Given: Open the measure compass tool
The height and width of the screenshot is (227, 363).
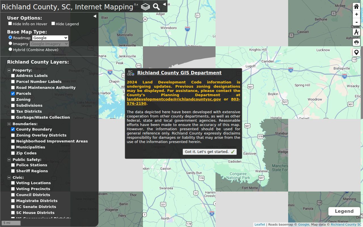Looking at the screenshot, I should tap(356, 32).
